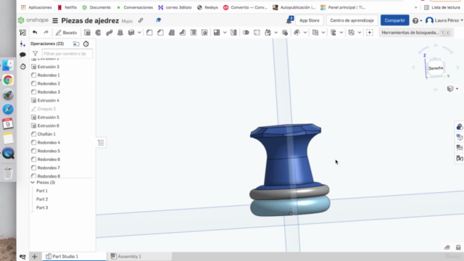Image resolution: width=464 pixels, height=261 pixels.
Task: Open the appearance panel icon on right edge
Action: pos(459,127)
